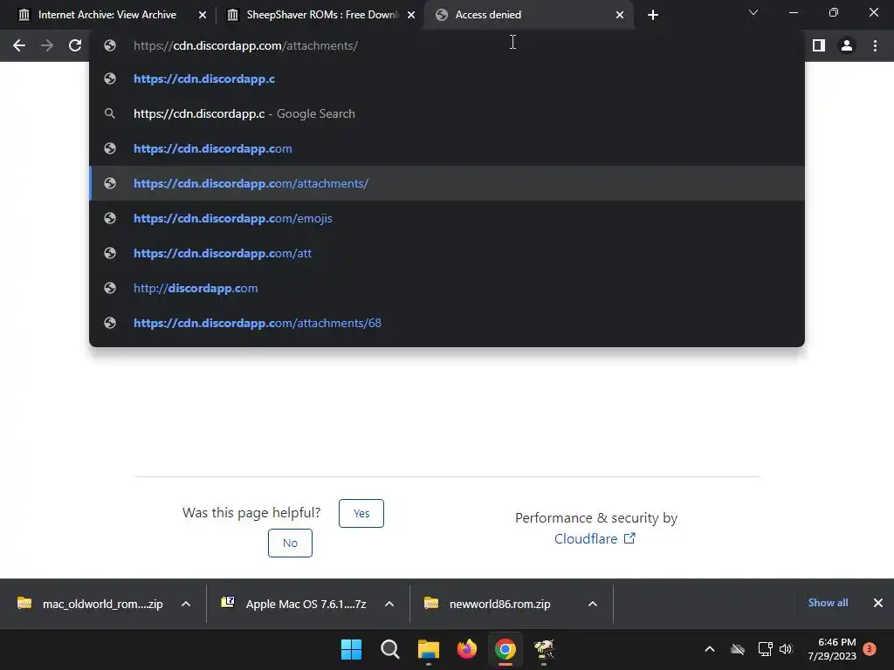The image size is (894, 670).
Task: Open the tab search chevron in the title bar
Action: click(x=753, y=12)
